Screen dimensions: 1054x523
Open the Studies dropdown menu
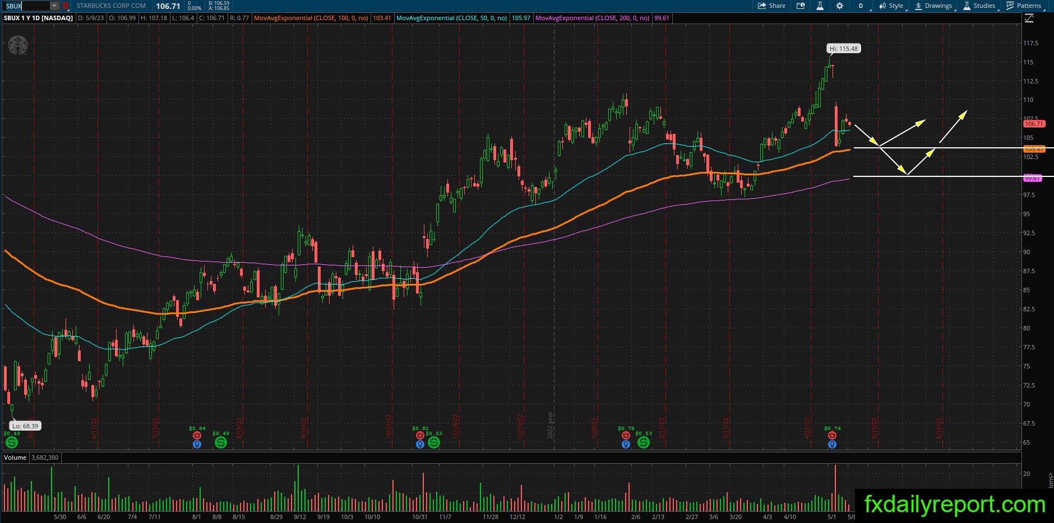click(x=981, y=6)
